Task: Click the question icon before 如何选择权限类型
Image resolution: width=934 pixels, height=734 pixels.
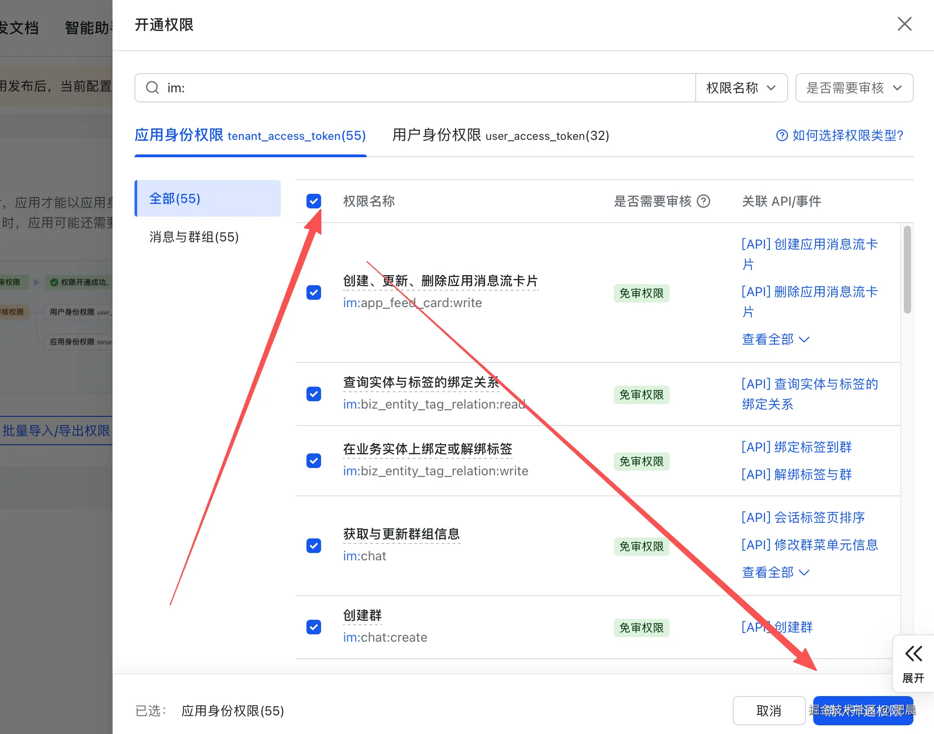Action: point(781,136)
